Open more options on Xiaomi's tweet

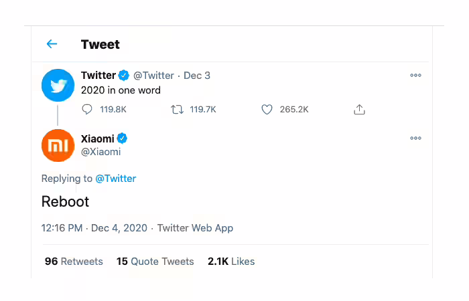(415, 138)
